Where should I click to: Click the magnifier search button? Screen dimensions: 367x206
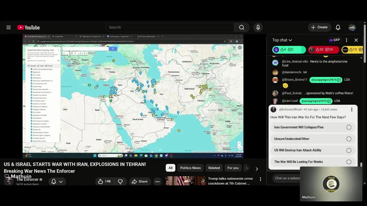pyautogui.click(x=242, y=27)
